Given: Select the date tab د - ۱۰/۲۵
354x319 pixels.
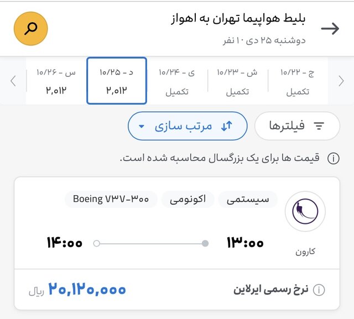Looking at the screenshot, I should click(116, 81).
